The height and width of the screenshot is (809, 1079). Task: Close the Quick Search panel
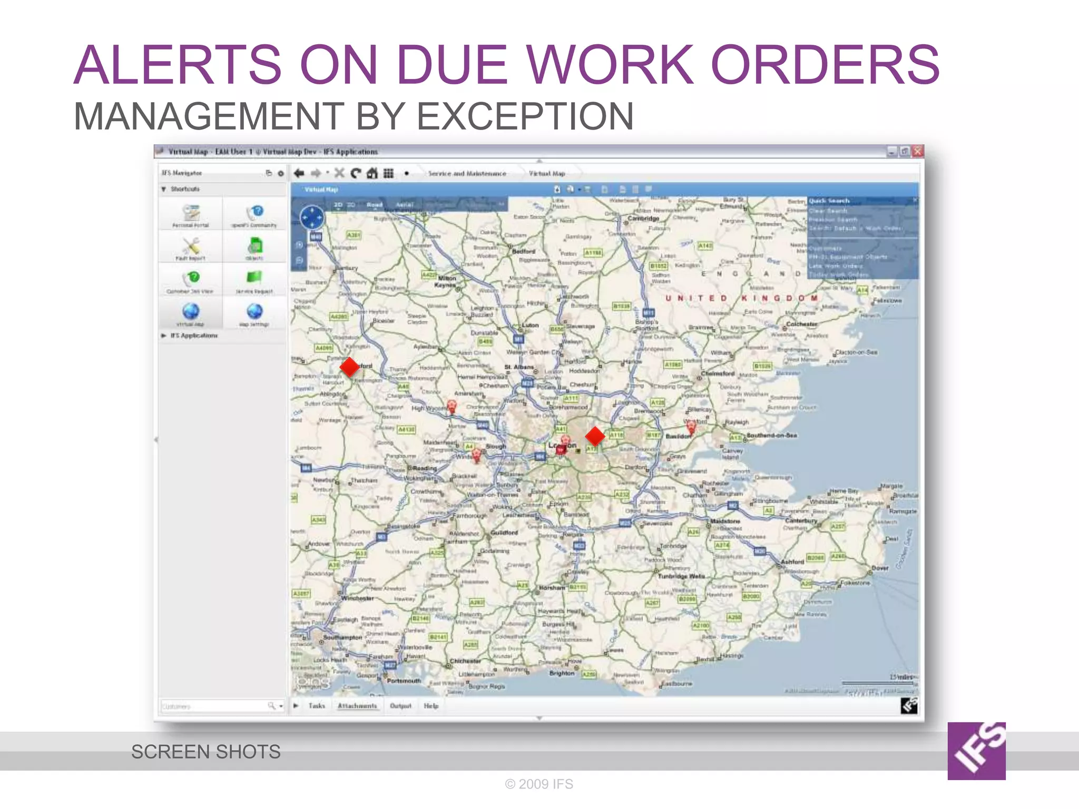(915, 200)
